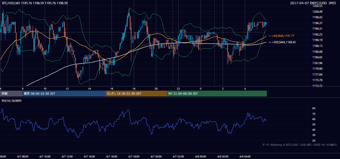The height and width of the screenshot is (159, 340).
Task: Click price level 1194.31 on axis
Action: coord(317,29)
